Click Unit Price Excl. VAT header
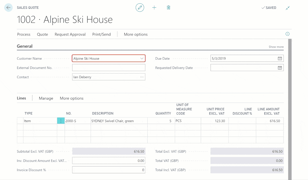Screen dimensions: 308x180 coord(216,111)
